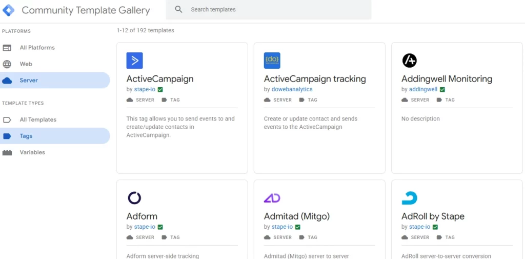Click verified badge on Admitad (Mitgo) card
525x259 pixels.
298,227
